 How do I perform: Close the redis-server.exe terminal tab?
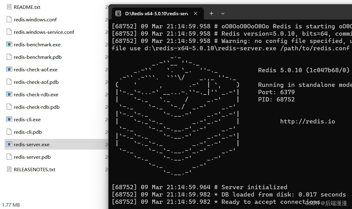pos(196,13)
